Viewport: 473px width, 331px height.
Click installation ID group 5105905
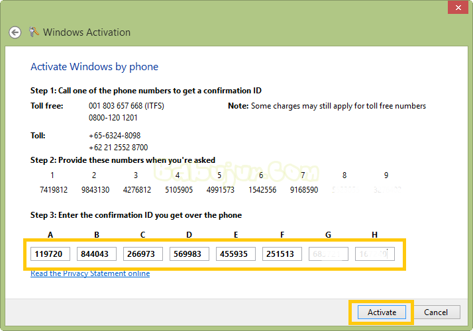[x=179, y=190]
